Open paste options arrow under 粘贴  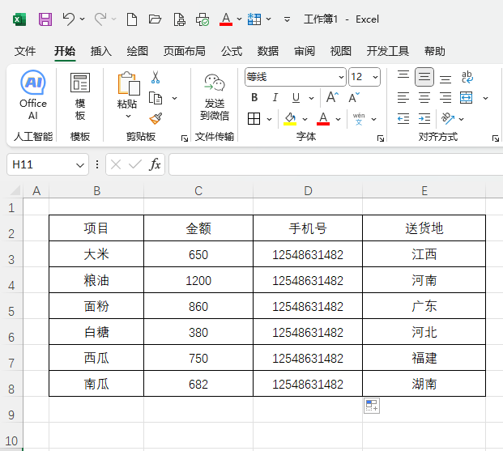pyautogui.click(x=128, y=116)
